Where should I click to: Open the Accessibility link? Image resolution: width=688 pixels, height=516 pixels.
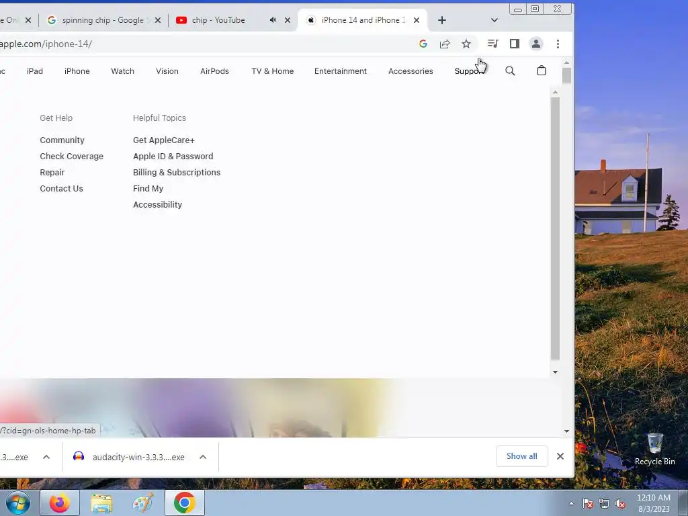pos(157,204)
